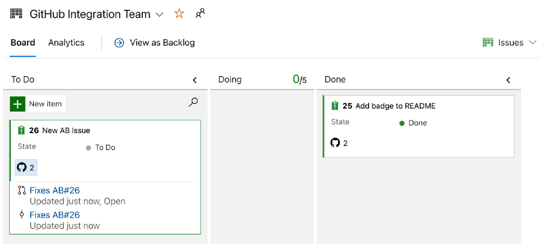The height and width of the screenshot is (244, 540).
Task: Toggle GitHub links badge on card 26
Action: tap(26, 167)
